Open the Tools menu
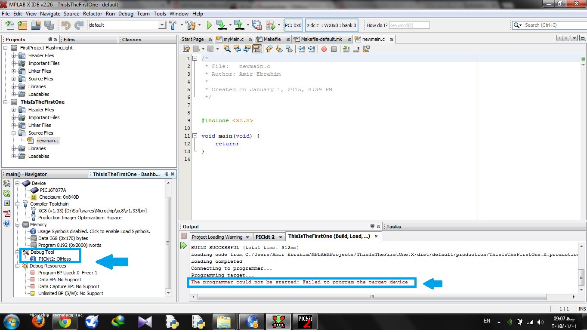587x332 pixels. coord(160,14)
